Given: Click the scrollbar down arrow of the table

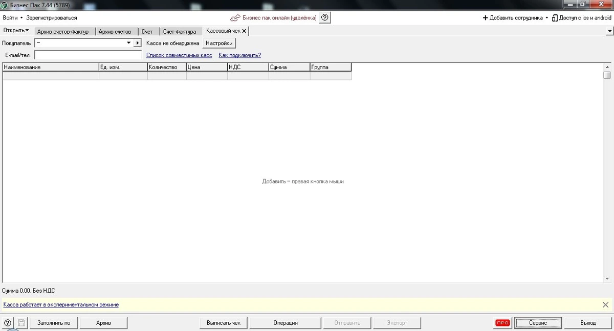Looking at the screenshot, I should coord(607,278).
